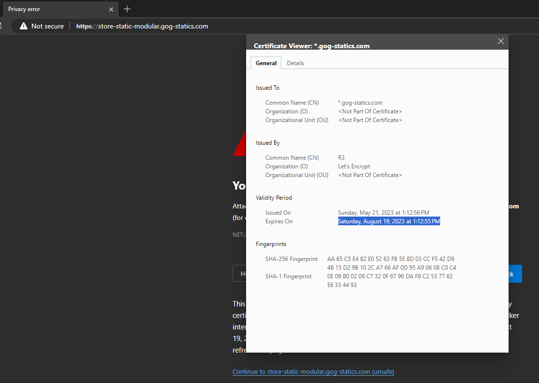Click the Privacy error tab label
The width and height of the screenshot is (539, 383).
[x=29, y=9]
